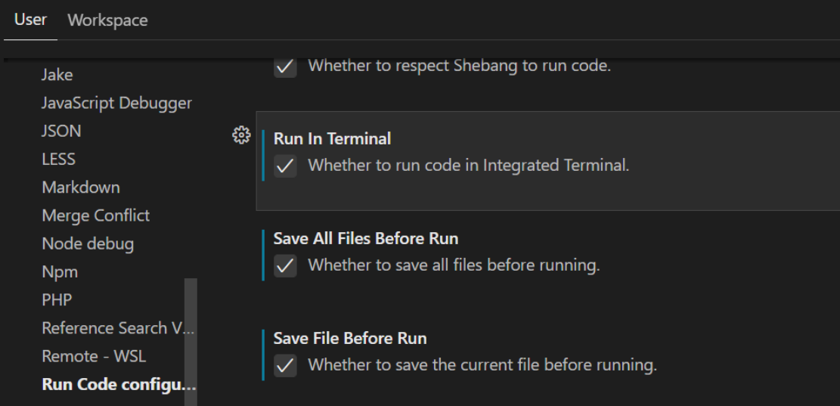The height and width of the screenshot is (406, 840).
Task: Open Node debug settings
Action: 88,243
